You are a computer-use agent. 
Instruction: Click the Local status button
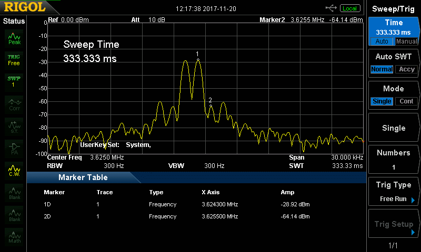click(349, 8)
